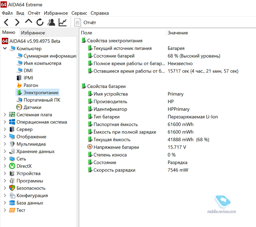Select the DMI tree item
The image size is (256, 227).
(24, 70)
